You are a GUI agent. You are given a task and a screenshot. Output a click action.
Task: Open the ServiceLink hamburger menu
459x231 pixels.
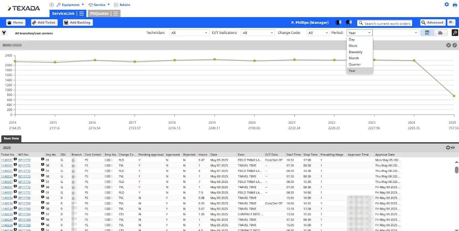point(81,13)
